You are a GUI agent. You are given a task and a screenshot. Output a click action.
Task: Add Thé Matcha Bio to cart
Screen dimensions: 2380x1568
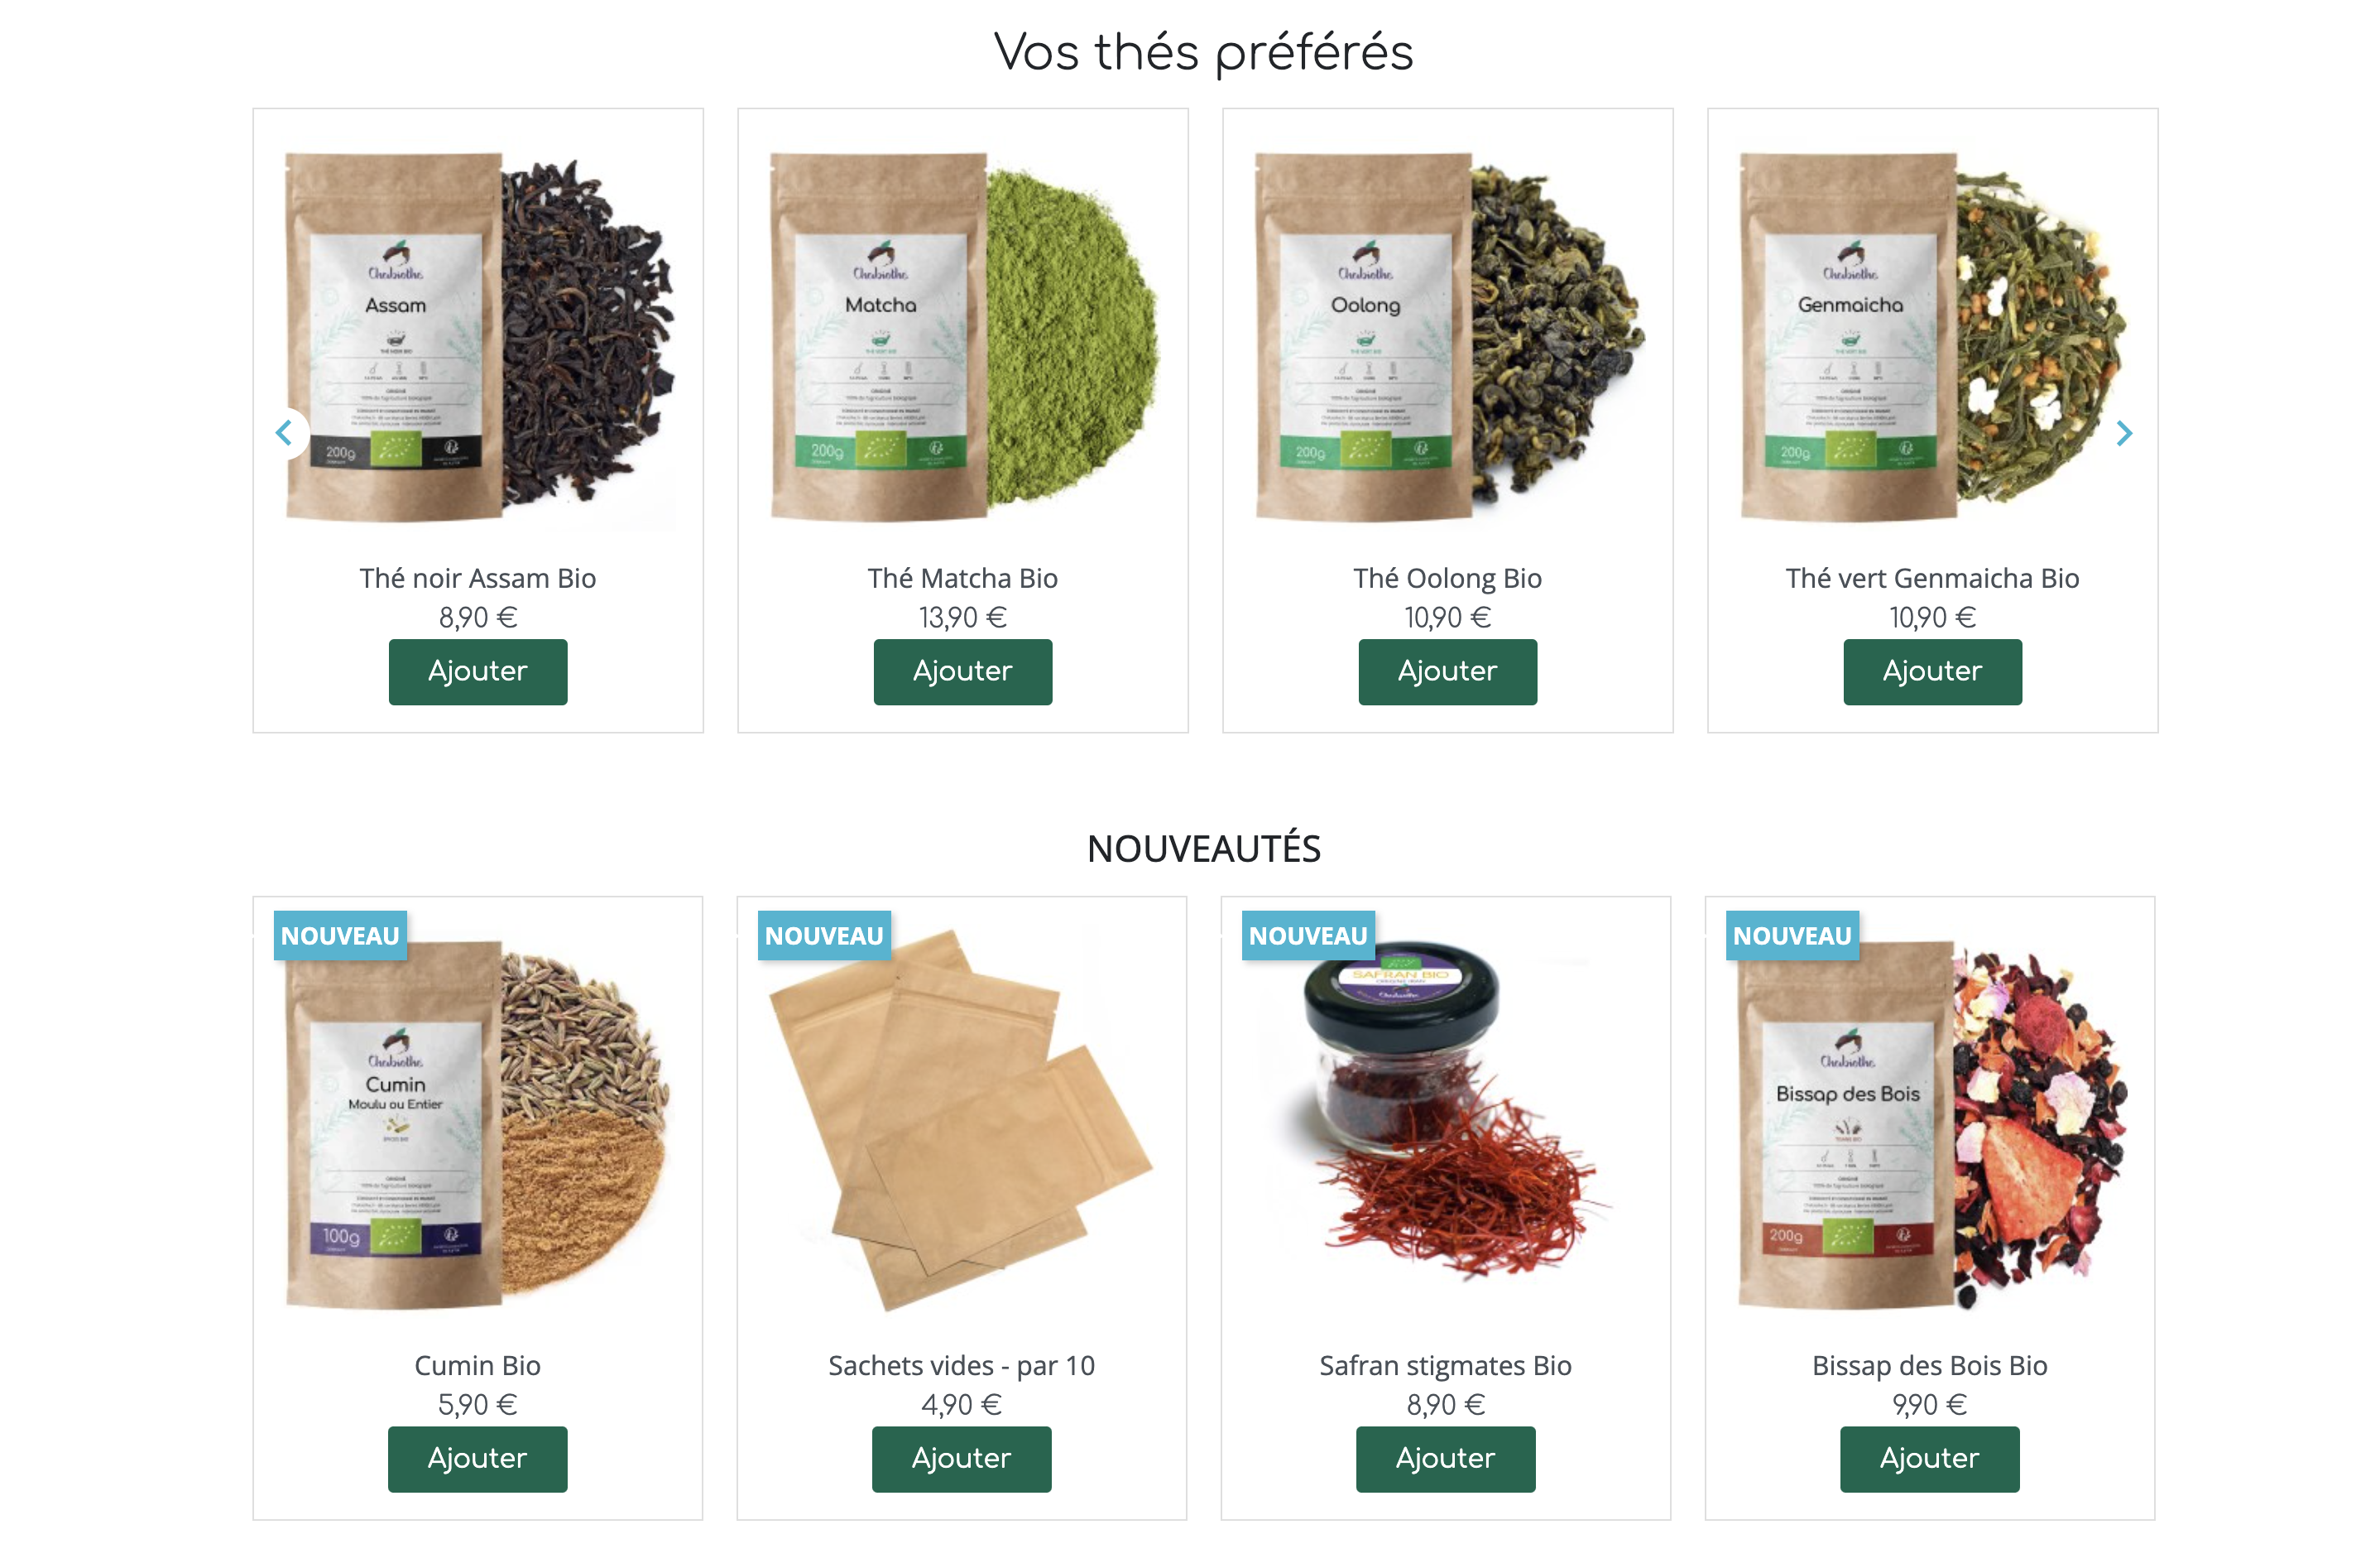963,671
